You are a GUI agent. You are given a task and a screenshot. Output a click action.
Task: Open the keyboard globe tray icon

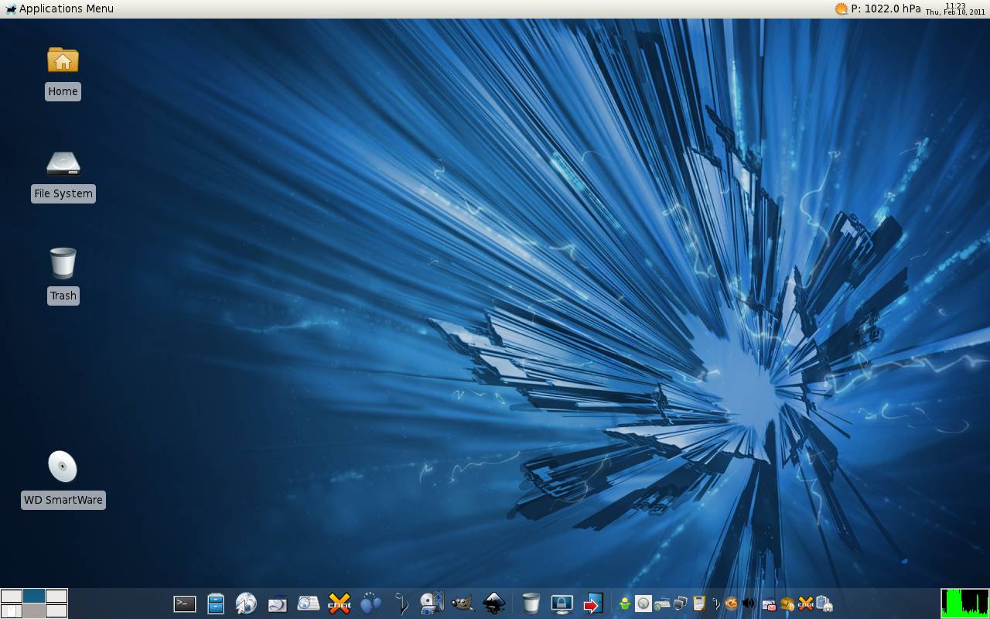click(662, 604)
